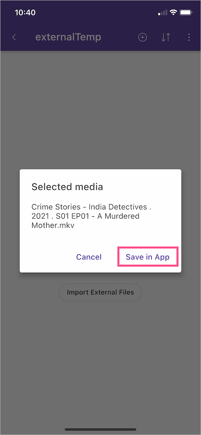
Task: Tap the home indicator bar at bottom
Action: (x=100, y=429)
